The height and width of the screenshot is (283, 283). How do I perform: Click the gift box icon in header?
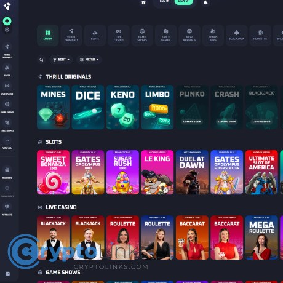tap(143, 2)
